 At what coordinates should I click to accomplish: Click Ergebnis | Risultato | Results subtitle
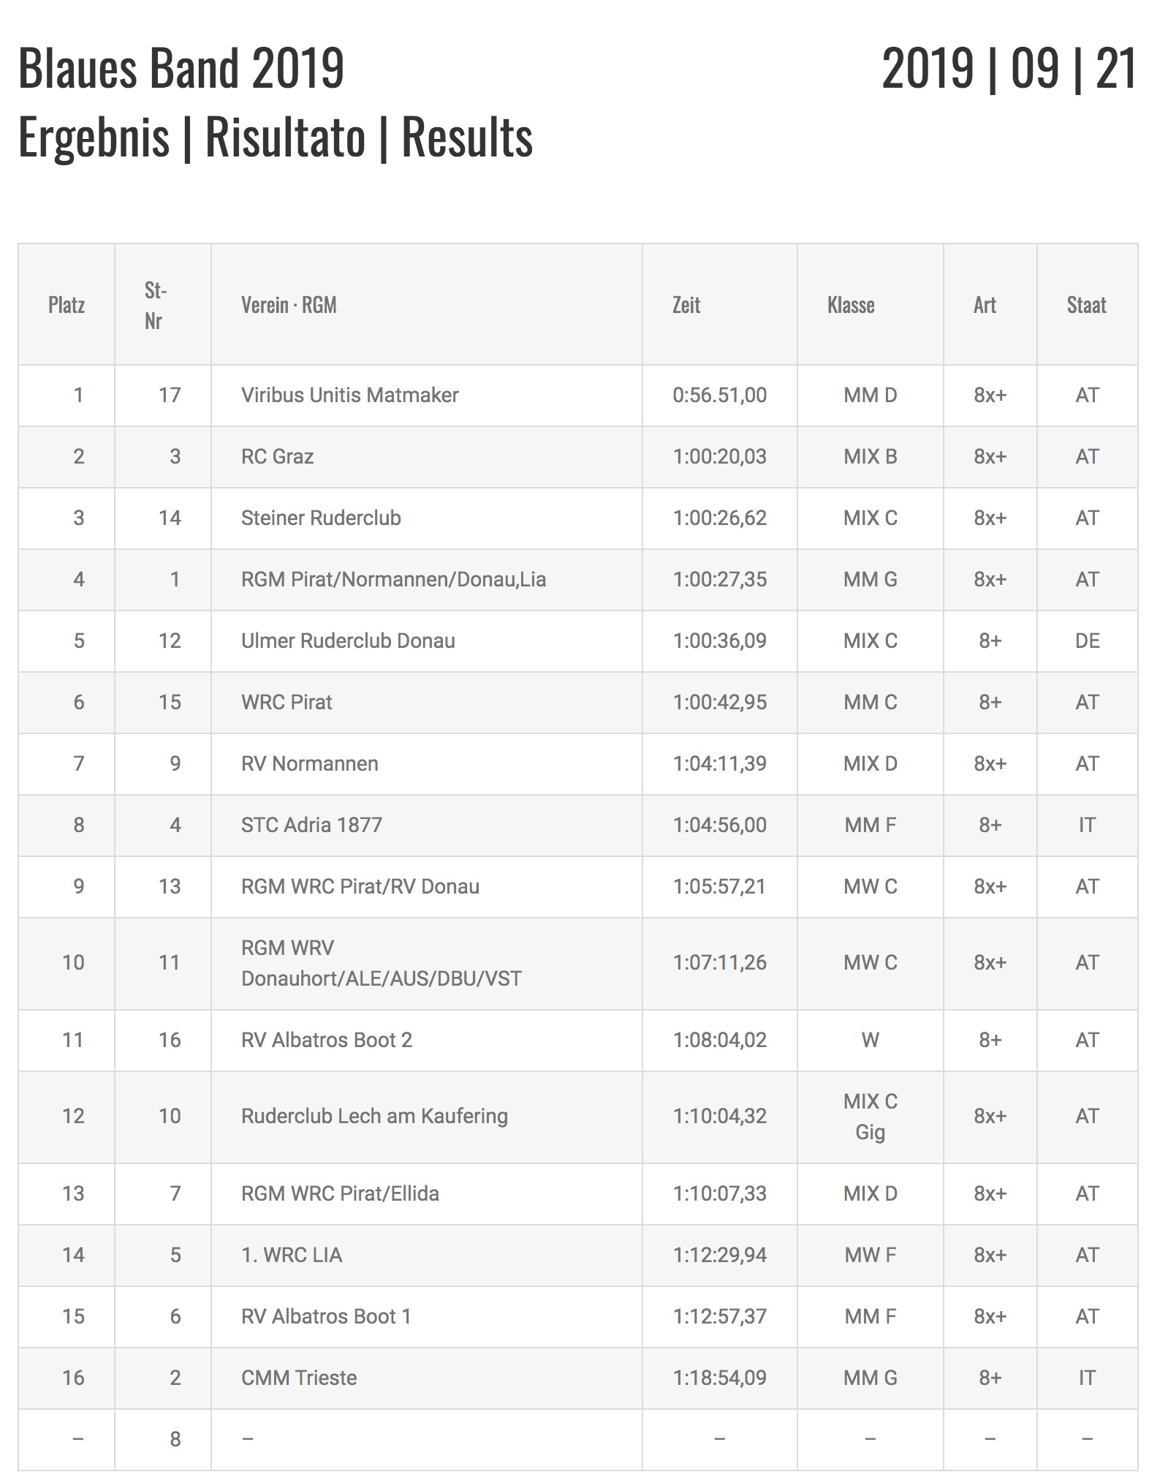(x=276, y=137)
